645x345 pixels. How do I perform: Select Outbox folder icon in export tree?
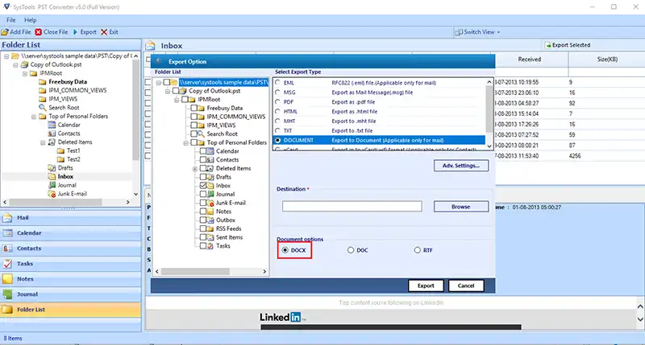coord(210,220)
